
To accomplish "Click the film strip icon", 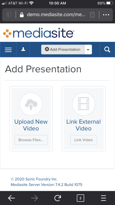I will (x=84, y=104).
